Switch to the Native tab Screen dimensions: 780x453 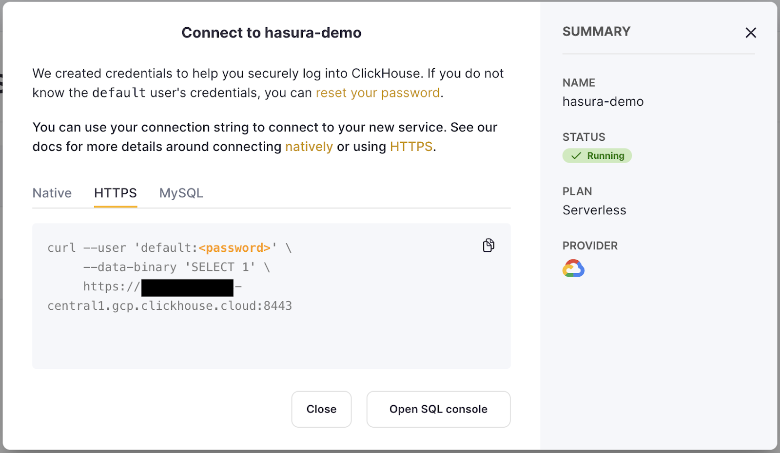(52, 193)
